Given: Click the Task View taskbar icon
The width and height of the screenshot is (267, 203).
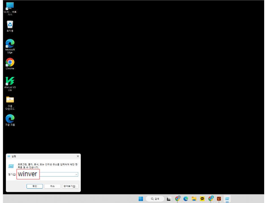Looking at the screenshot, I should (x=168, y=199).
